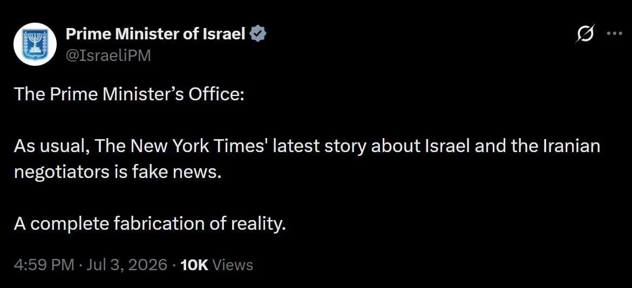This screenshot has width=632, height=288.
Task: Open the 4:59 PM timestamp link
Action: 44,265
